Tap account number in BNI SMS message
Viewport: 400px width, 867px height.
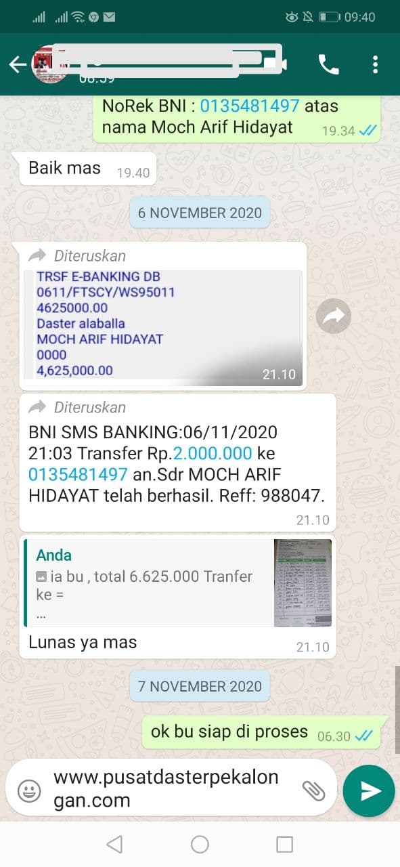[x=78, y=474]
